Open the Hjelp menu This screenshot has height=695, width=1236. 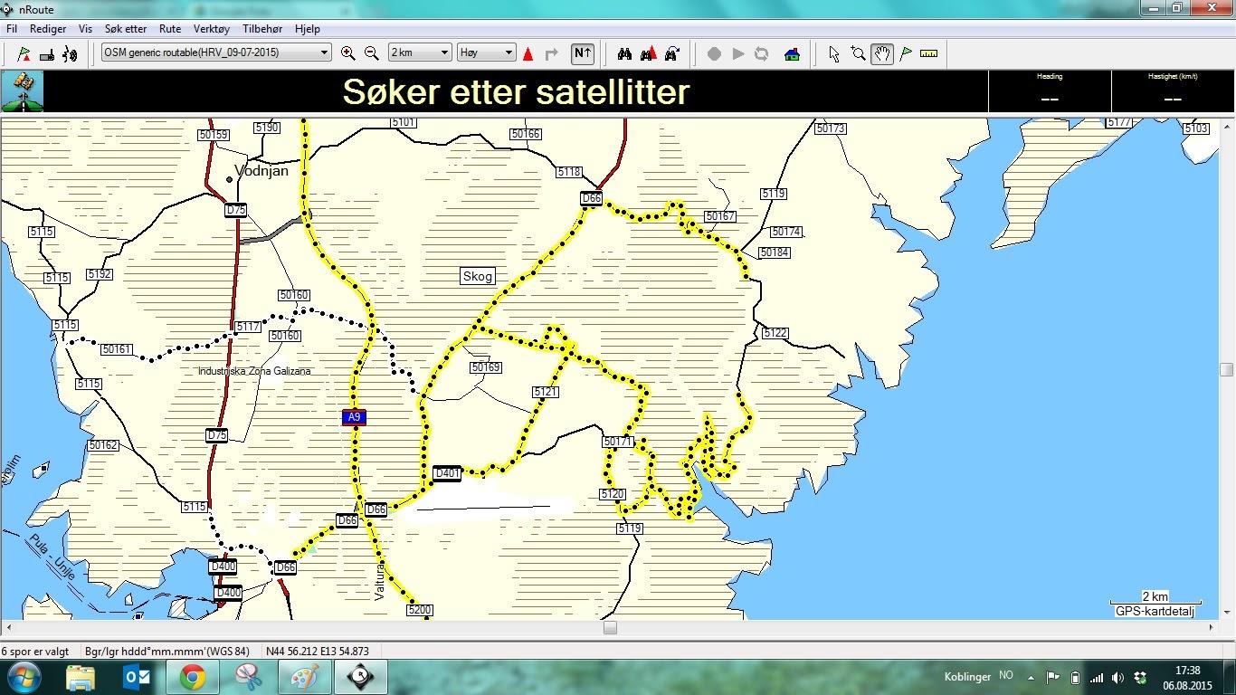pos(308,29)
